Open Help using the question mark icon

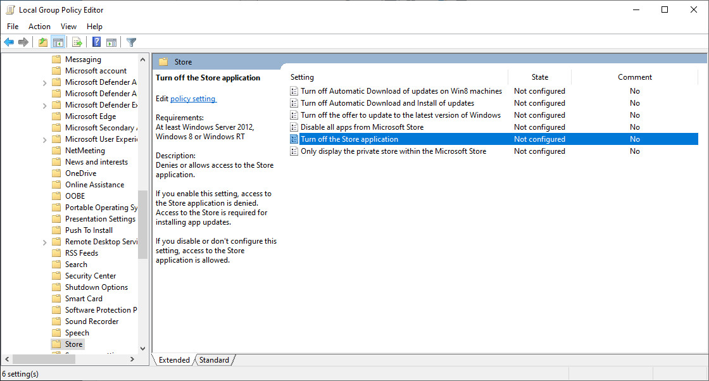point(95,42)
